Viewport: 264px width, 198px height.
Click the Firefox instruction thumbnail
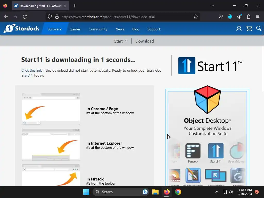(x=51, y=175)
